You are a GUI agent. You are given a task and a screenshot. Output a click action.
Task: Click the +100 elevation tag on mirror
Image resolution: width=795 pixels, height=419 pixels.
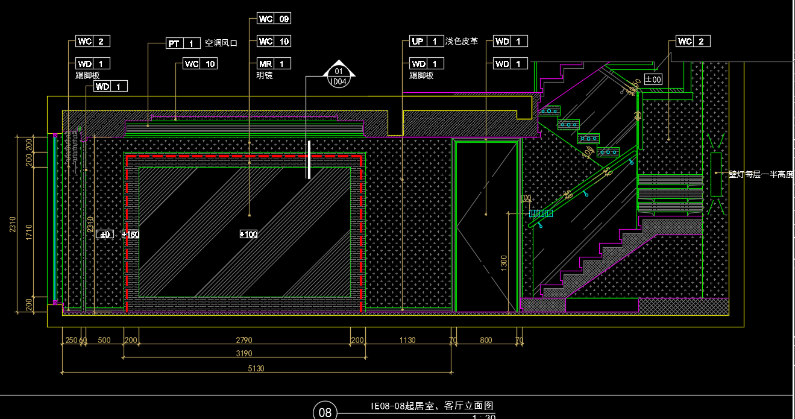tap(248, 234)
